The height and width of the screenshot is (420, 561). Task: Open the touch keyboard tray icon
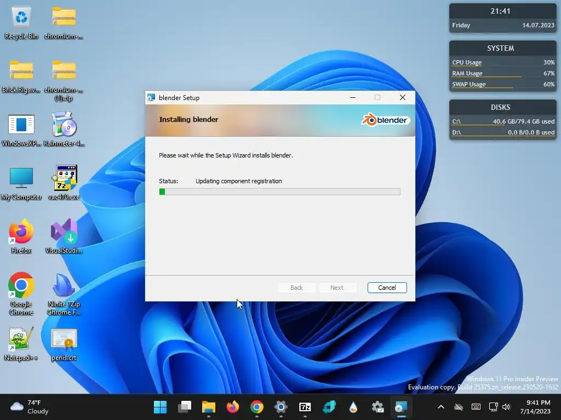tap(476, 407)
